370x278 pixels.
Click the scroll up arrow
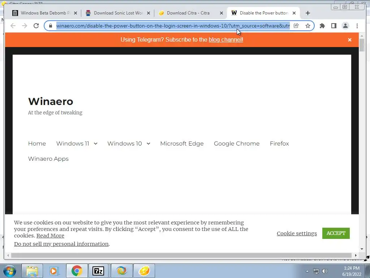point(362,36)
